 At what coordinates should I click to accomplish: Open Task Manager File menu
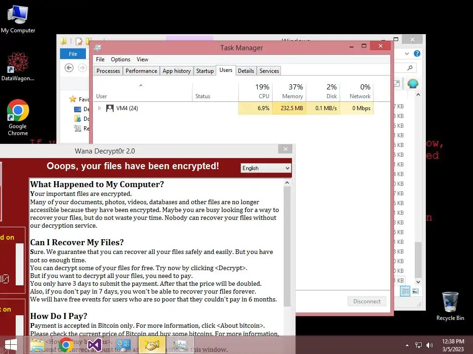[100, 59]
